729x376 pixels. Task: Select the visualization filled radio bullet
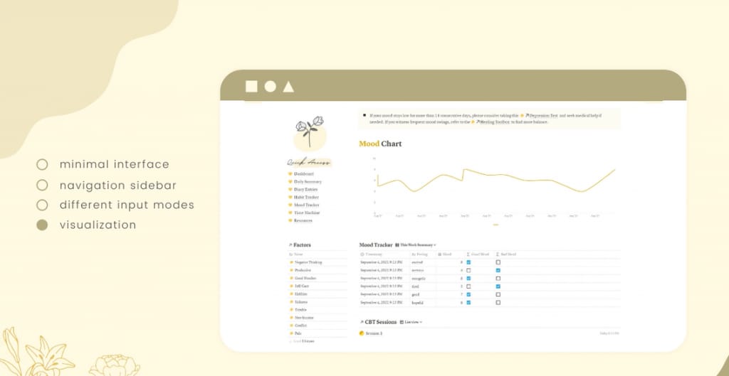coord(42,225)
